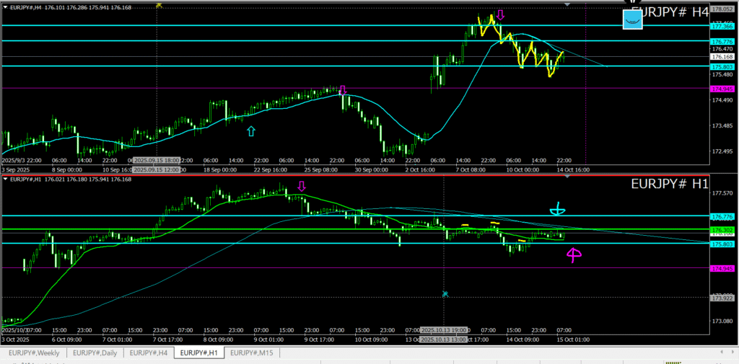Switch to the EURJPY#,H4 tab
The height and width of the screenshot is (364, 739).
(149, 352)
